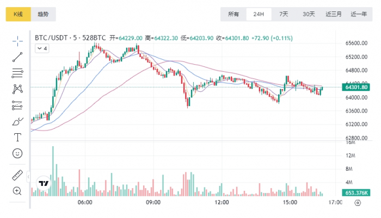
Task: Collapse the left drawing toolbar
Action: (28, 176)
